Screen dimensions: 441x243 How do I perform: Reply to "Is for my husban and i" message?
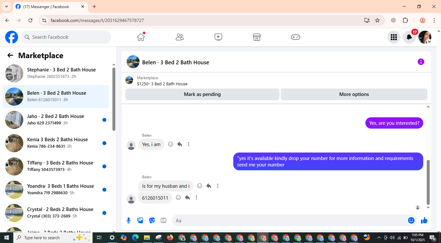209,186
